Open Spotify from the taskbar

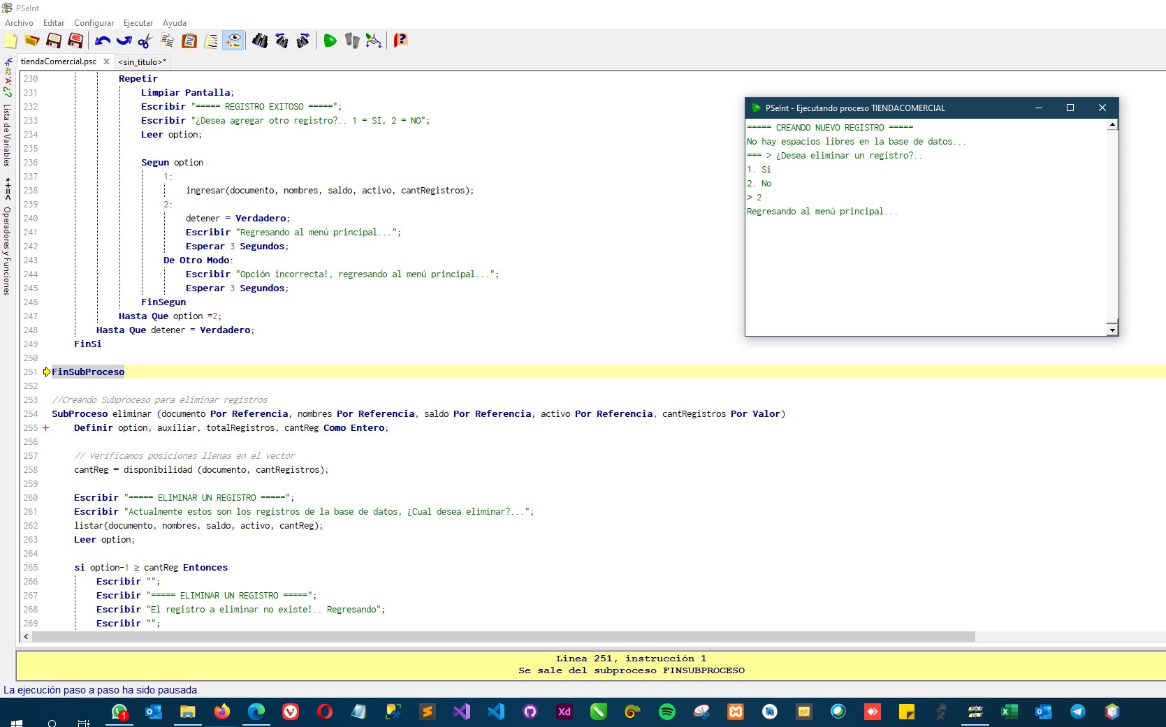[x=667, y=712]
